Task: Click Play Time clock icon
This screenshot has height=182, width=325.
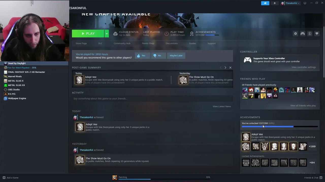Action: click(167, 34)
